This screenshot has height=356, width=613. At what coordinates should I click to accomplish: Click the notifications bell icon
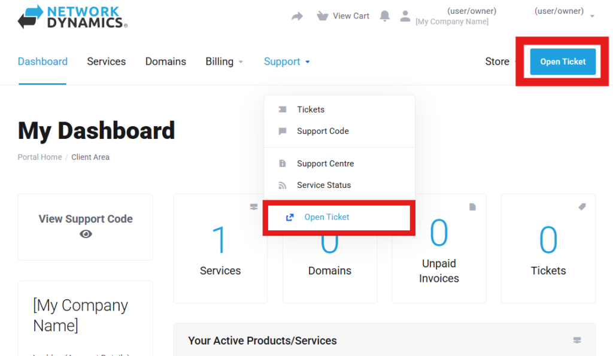tap(385, 16)
